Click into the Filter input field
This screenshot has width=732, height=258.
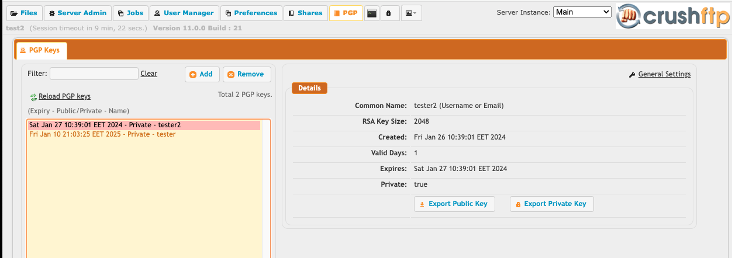coord(94,74)
